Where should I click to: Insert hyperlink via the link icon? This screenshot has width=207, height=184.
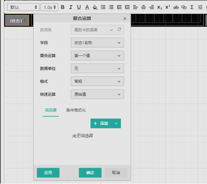(184, 7)
